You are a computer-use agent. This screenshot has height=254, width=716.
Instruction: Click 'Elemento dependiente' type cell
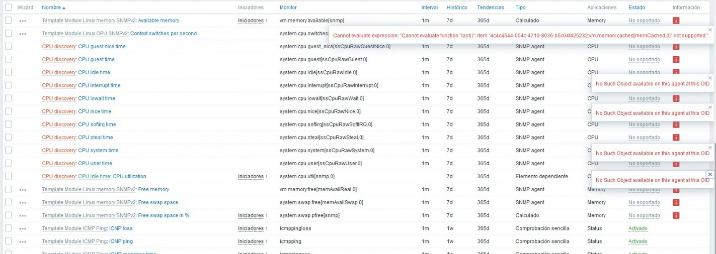click(x=541, y=177)
